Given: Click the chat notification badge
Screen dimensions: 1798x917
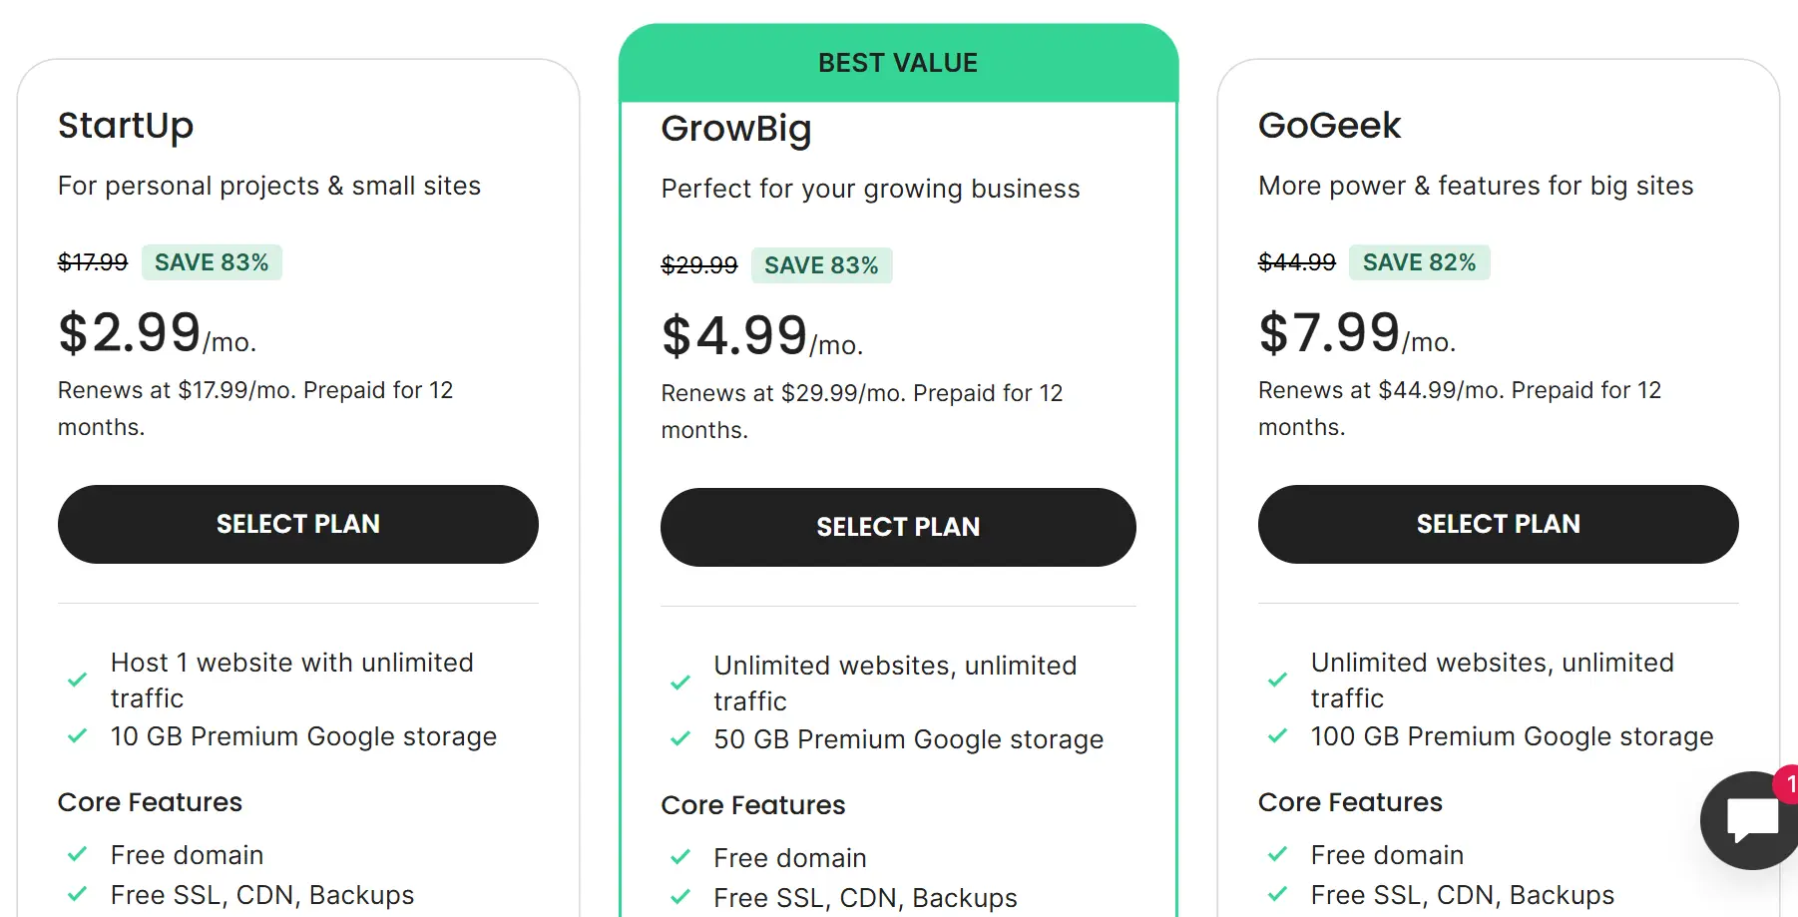Looking at the screenshot, I should 1788,784.
